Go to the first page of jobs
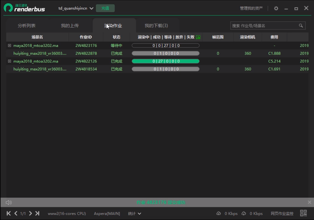314x220 pixels. click(x=9, y=213)
